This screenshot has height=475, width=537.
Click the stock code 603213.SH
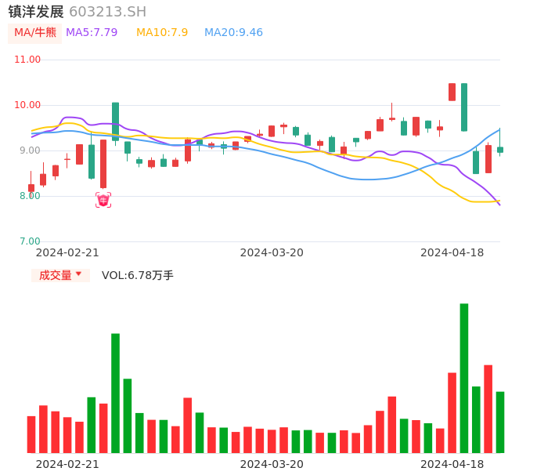pyautogui.click(x=107, y=12)
